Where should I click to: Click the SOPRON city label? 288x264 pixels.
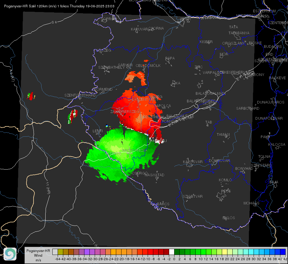click(108, 19)
